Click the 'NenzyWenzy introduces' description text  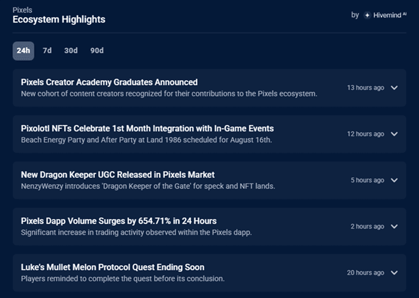pos(148,186)
